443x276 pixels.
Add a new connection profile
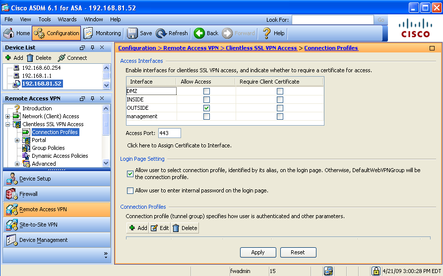click(138, 228)
